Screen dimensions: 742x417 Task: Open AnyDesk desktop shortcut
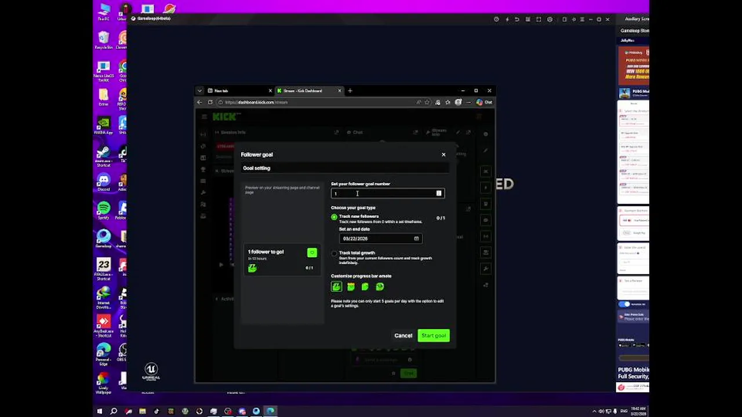tap(104, 325)
